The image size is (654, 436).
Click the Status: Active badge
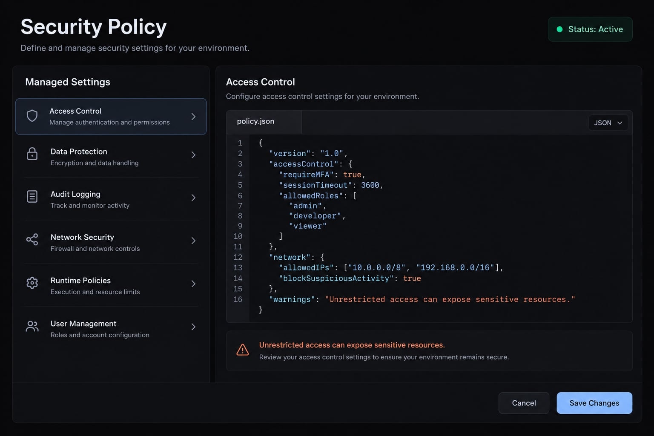point(590,29)
